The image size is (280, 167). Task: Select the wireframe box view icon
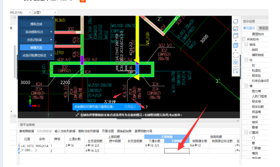tap(236, 36)
